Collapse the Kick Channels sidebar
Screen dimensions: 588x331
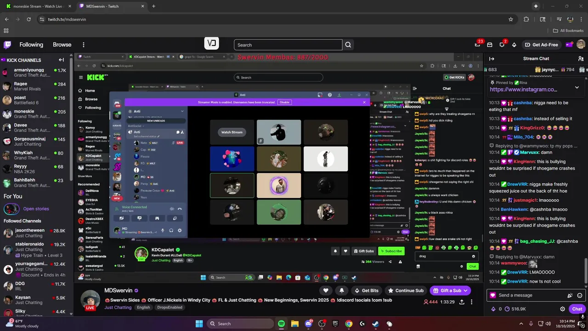[61, 60]
